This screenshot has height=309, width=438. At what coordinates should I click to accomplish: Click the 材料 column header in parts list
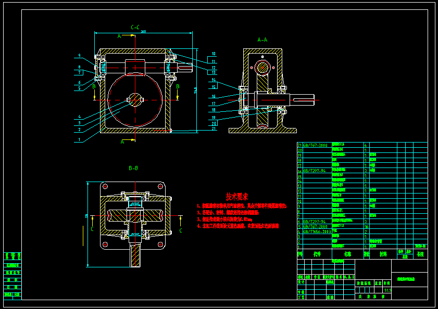pos(383,254)
